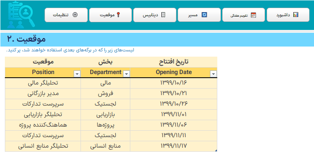Select the department cell بازاریابی
314x157 pixels.
coord(106,115)
